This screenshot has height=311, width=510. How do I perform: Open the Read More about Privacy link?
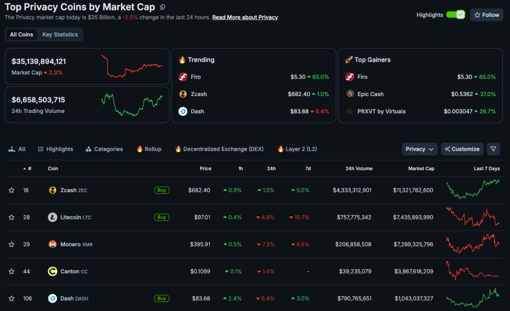click(x=245, y=17)
